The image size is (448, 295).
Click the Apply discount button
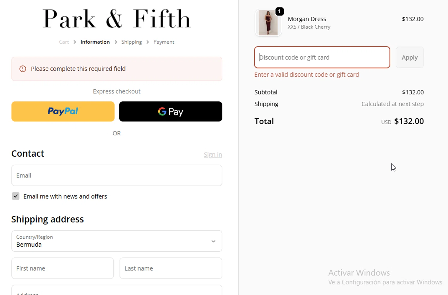click(409, 57)
